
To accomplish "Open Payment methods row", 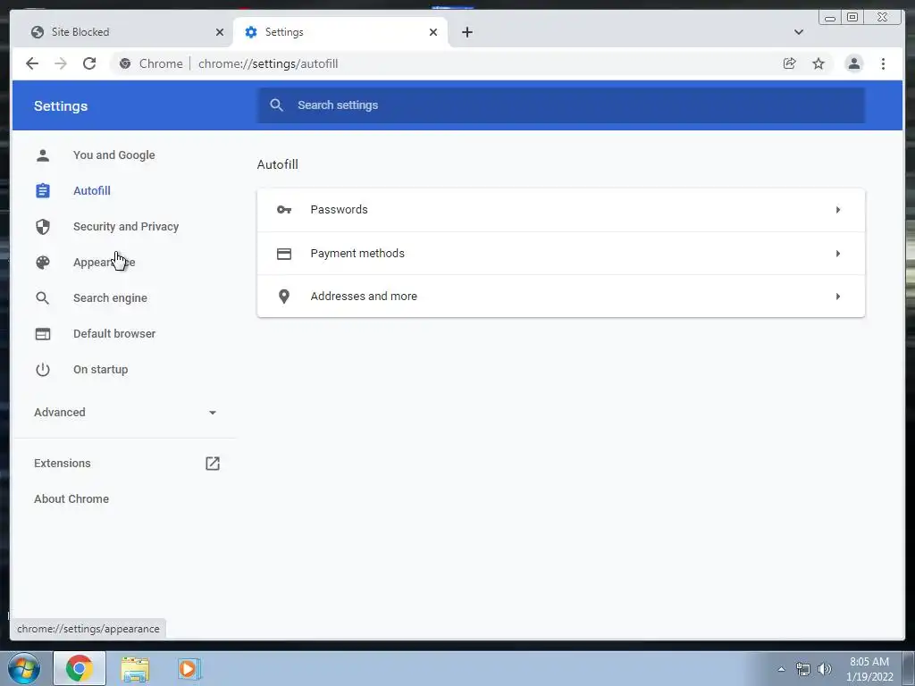I will 561,253.
